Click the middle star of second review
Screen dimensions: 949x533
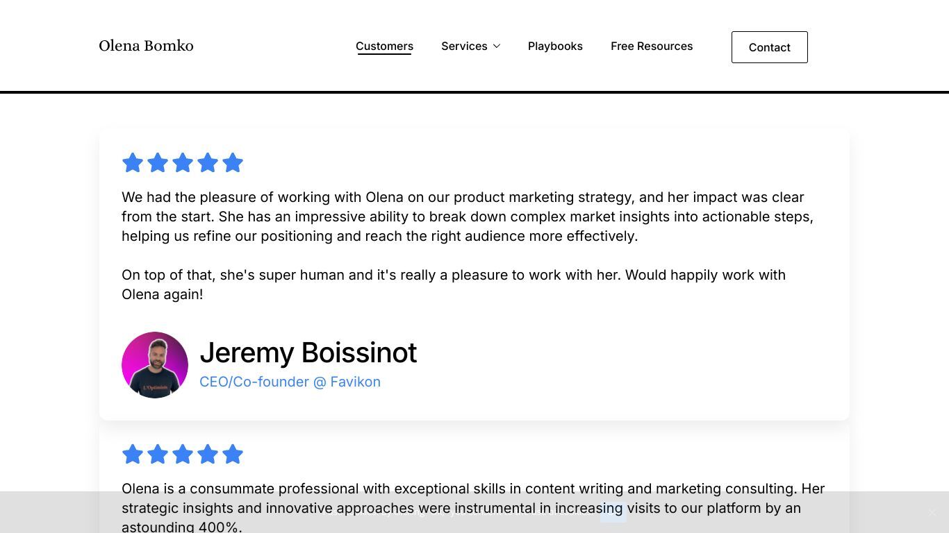(x=183, y=455)
